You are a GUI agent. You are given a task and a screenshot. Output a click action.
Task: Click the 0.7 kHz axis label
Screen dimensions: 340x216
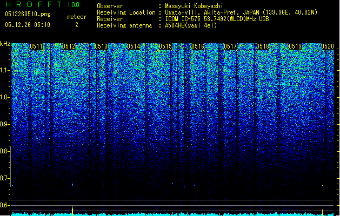4,178
